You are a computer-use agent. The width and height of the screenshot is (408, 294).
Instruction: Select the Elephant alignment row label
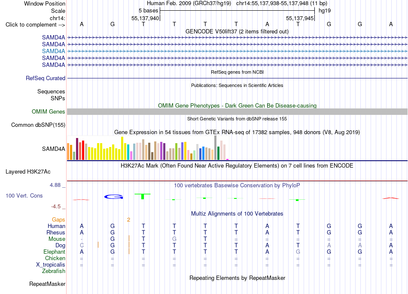[x=55, y=252]
